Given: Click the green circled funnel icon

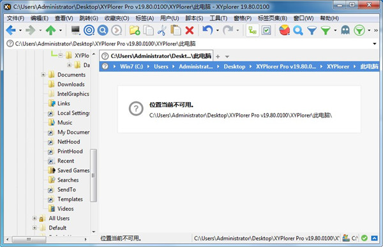Looking at the screenshot, I should tap(359, 30).
